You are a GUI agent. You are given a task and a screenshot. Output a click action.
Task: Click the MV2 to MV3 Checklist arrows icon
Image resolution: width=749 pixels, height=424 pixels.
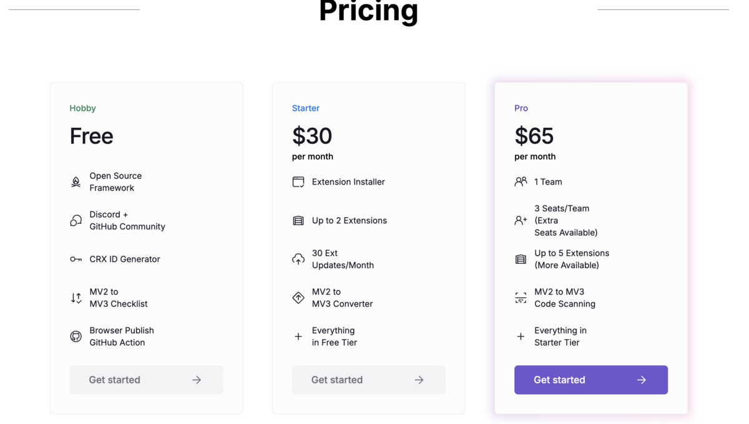(x=76, y=298)
